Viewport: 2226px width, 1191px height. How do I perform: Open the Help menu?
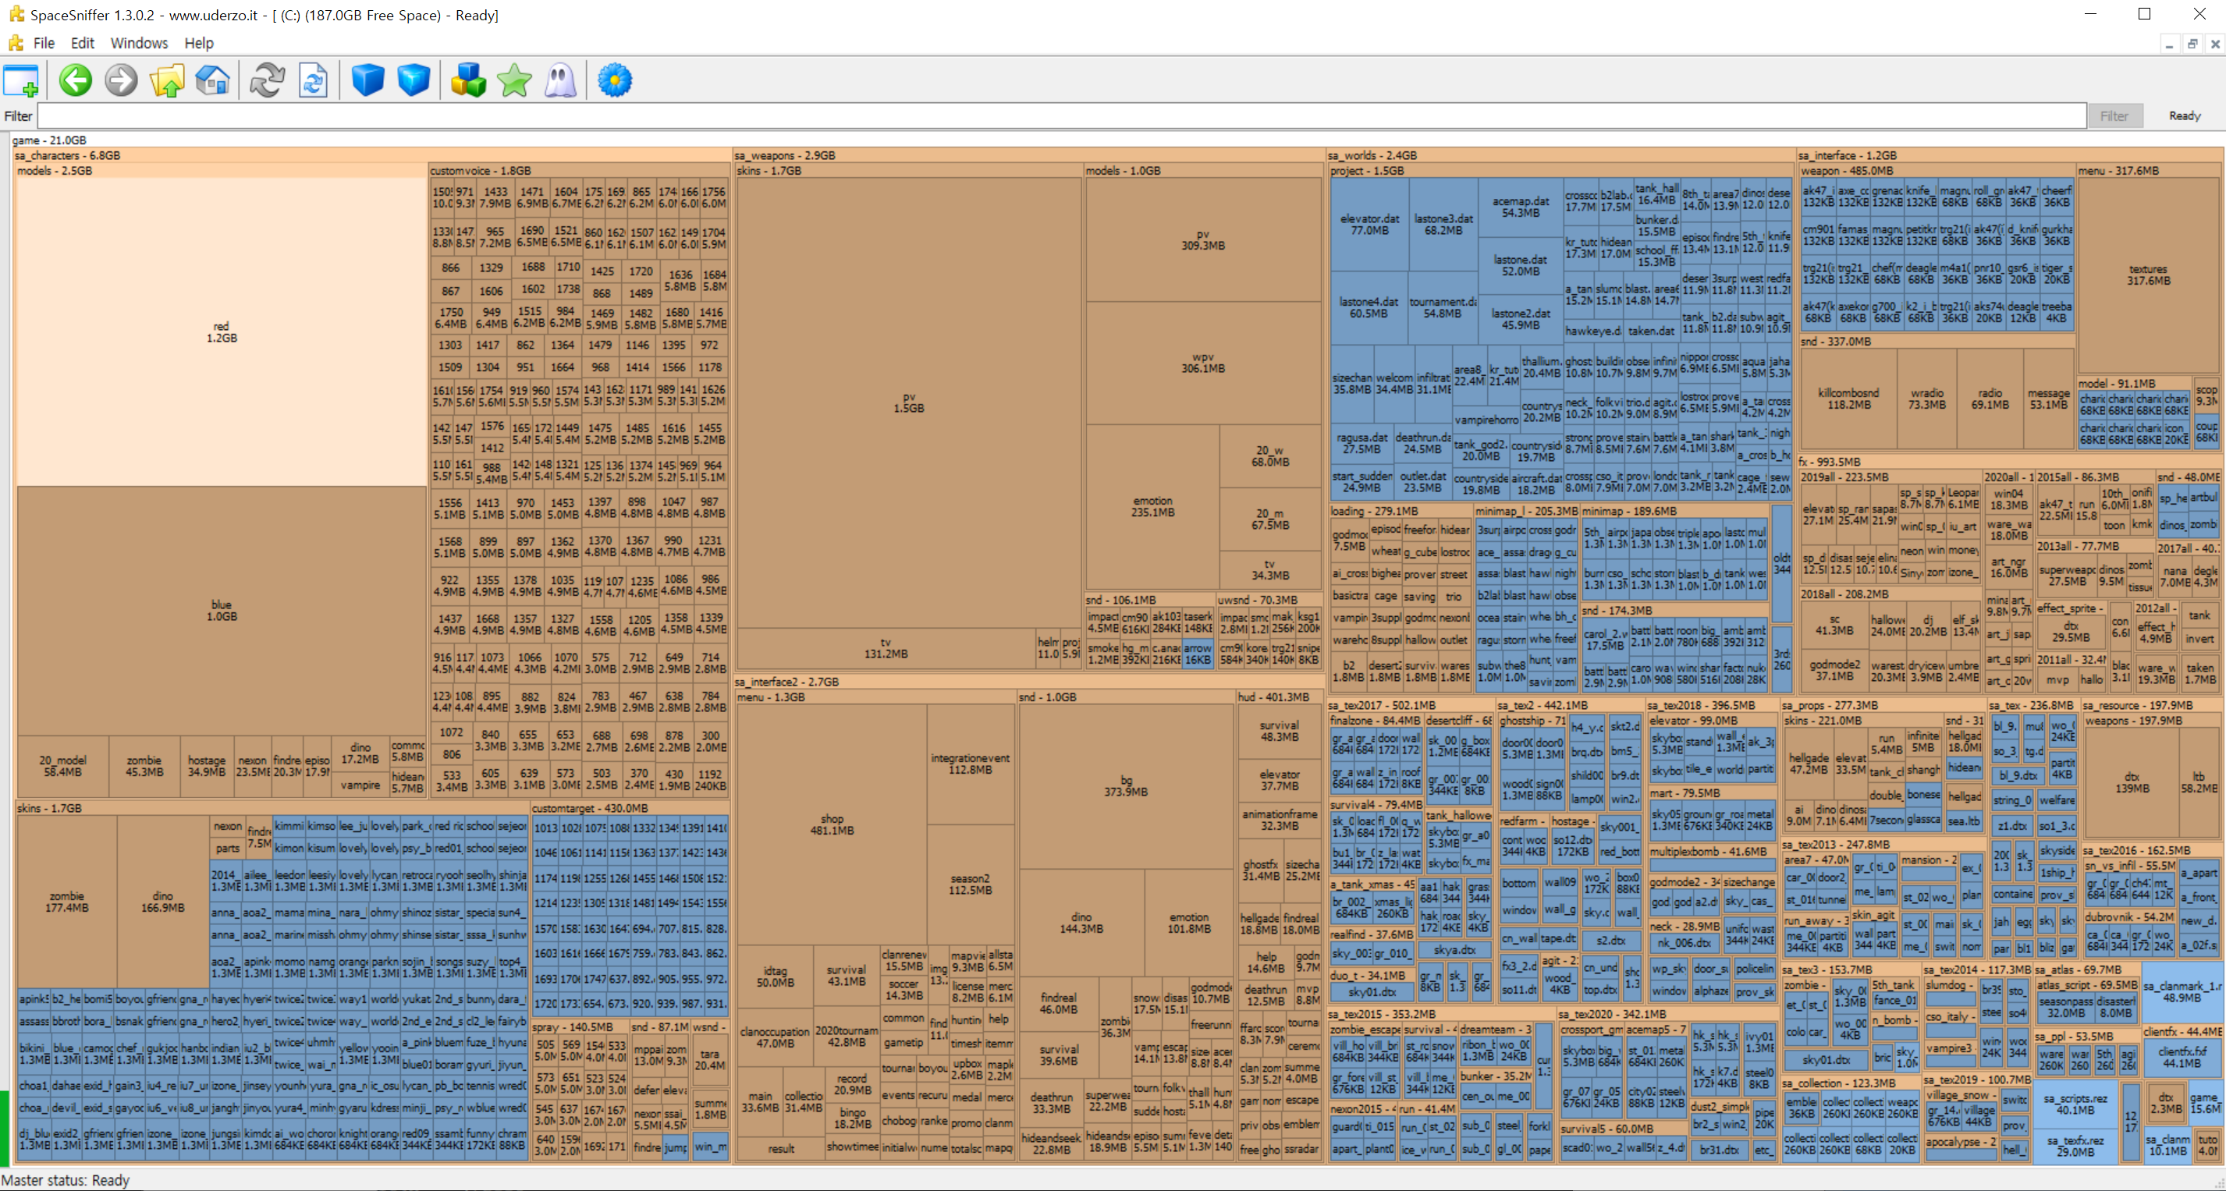point(198,42)
